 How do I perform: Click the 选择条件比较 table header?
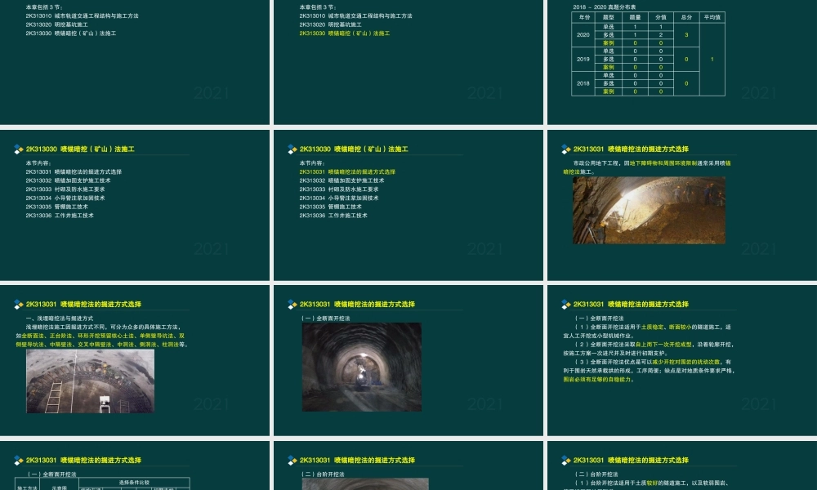click(x=134, y=482)
